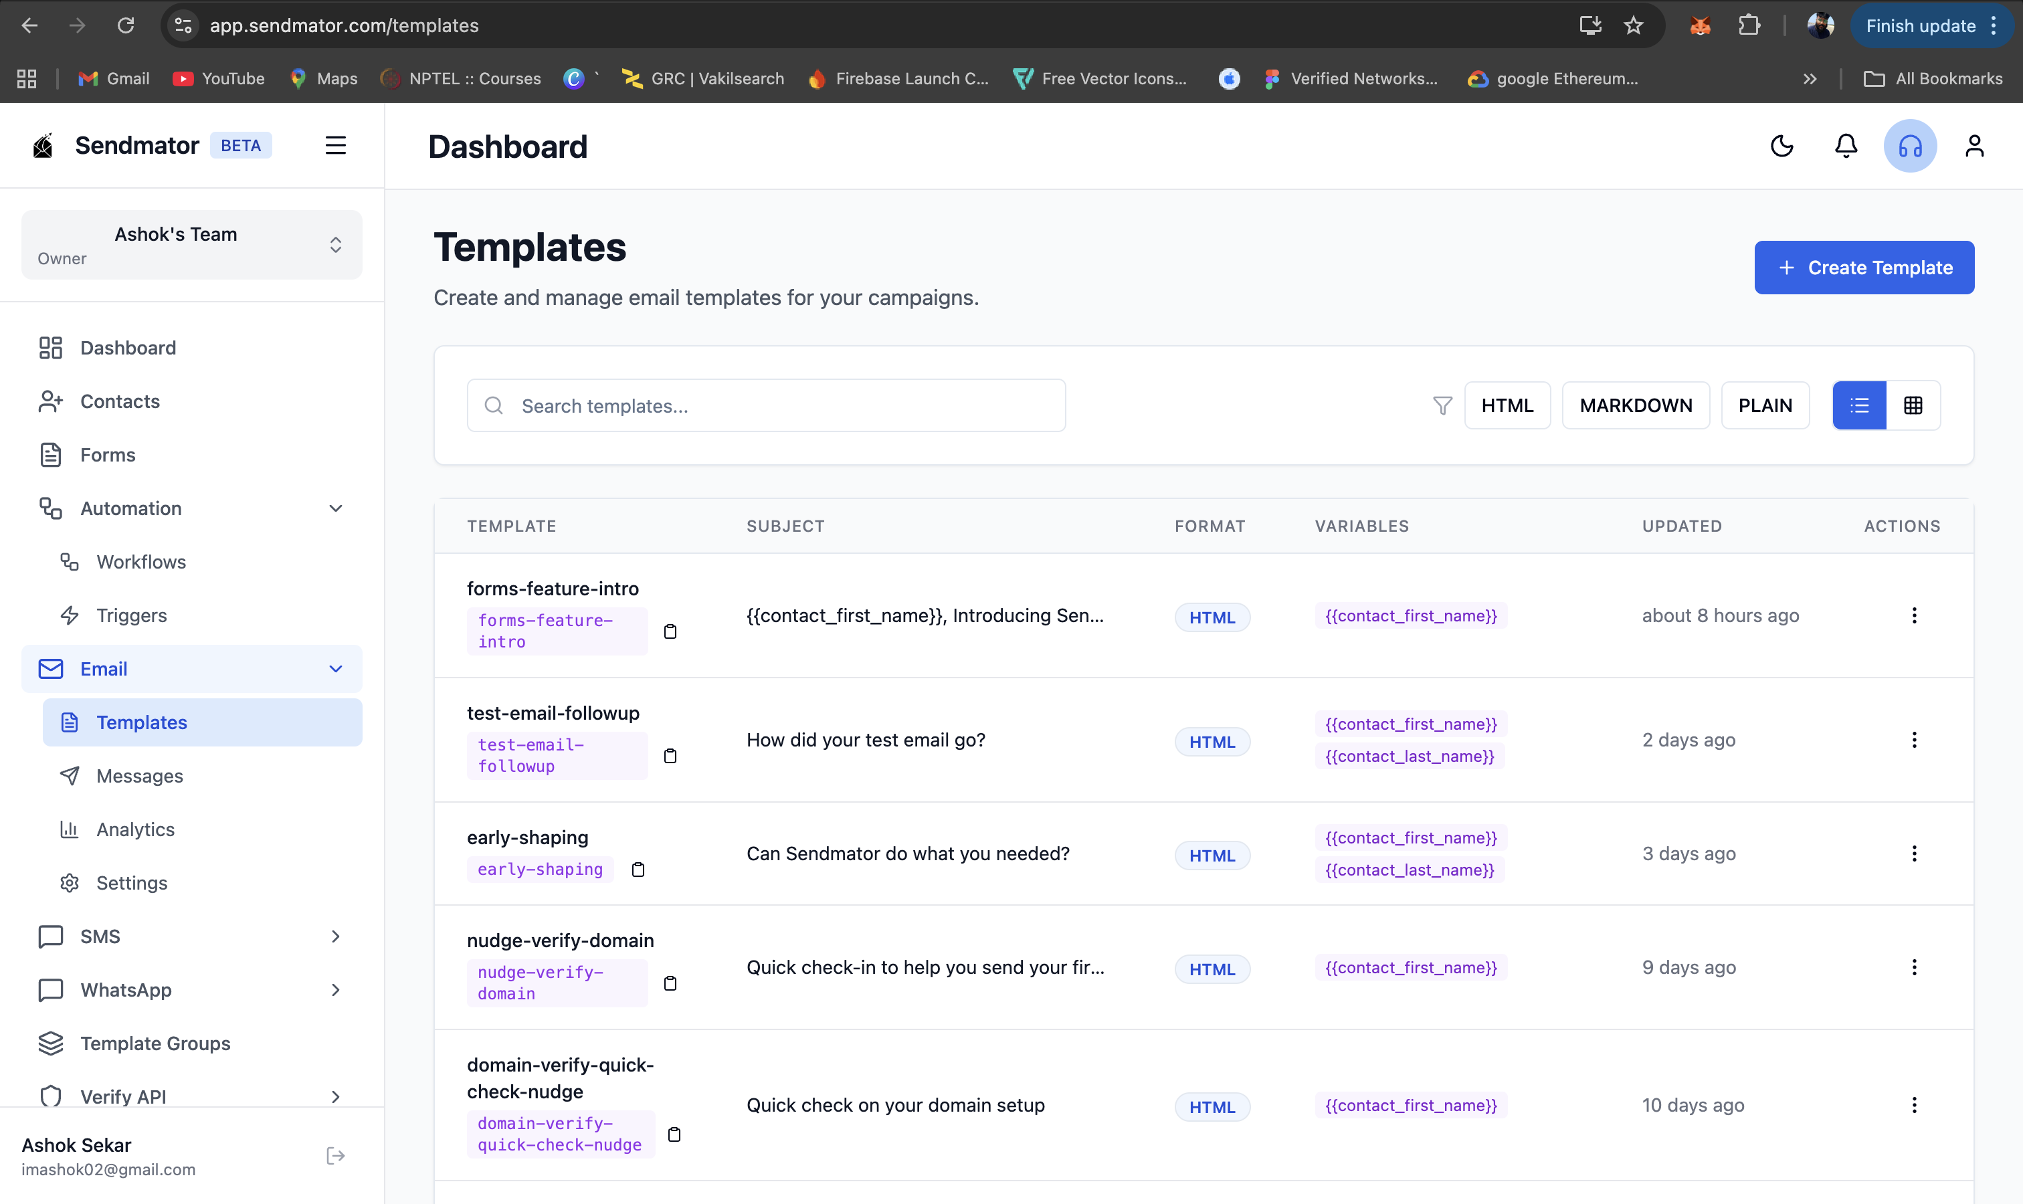The height and width of the screenshot is (1204, 2023).
Task: Open actions menu for early-shaping template
Action: (x=1916, y=853)
